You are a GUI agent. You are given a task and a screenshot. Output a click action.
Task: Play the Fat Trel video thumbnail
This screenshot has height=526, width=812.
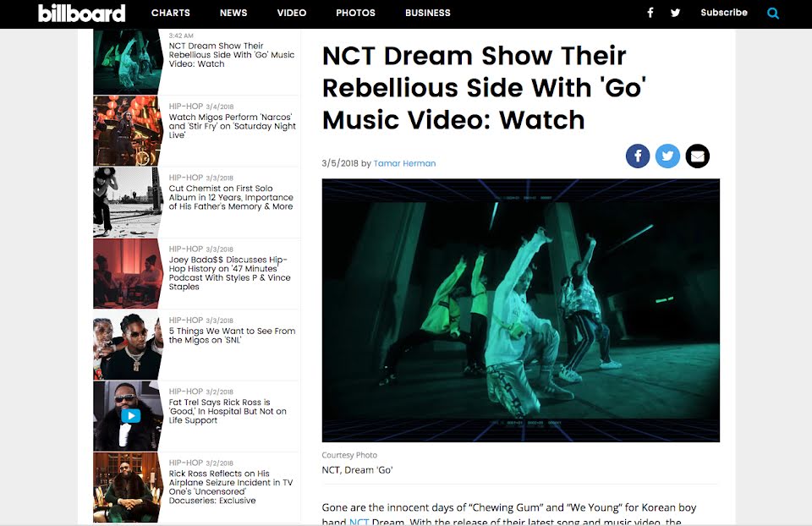pyautogui.click(x=130, y=416)
